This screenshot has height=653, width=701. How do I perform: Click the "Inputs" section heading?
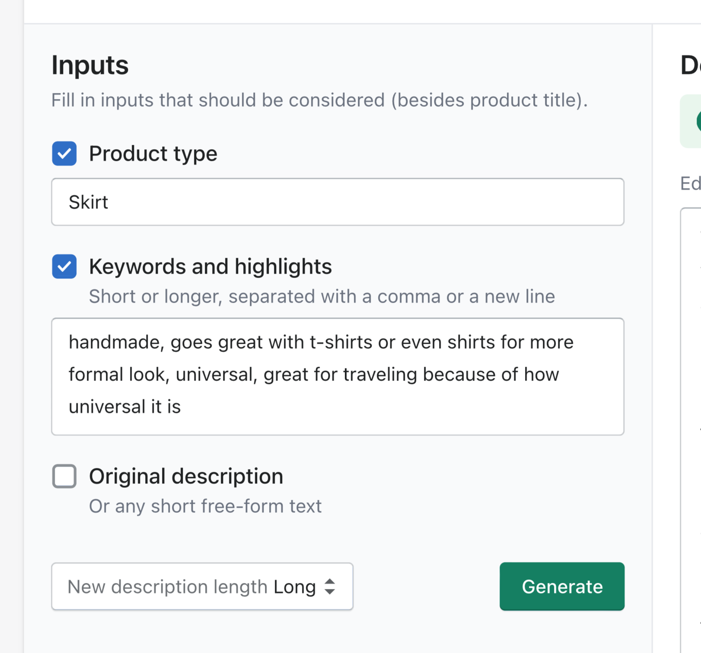[90, 65]
